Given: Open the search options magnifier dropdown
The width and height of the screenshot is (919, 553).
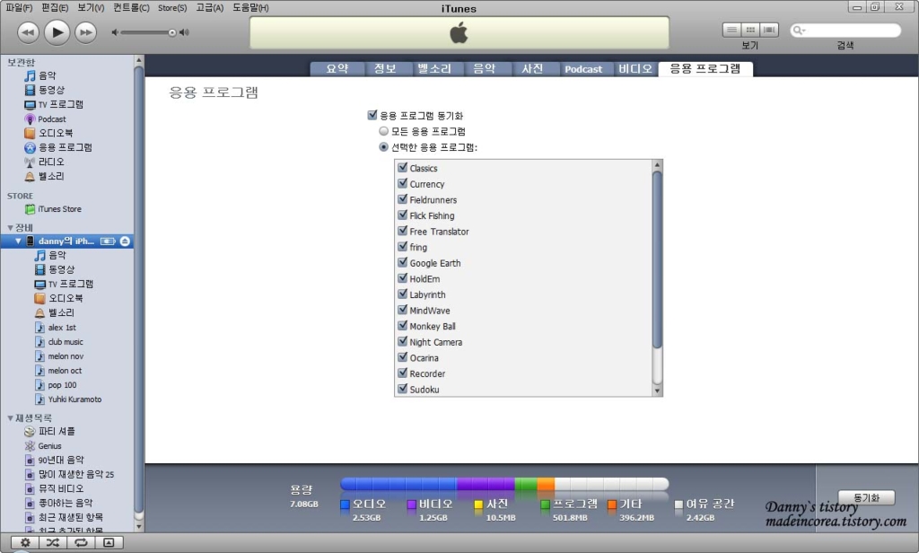Looking at the screenshot, I should pos(799,31).
